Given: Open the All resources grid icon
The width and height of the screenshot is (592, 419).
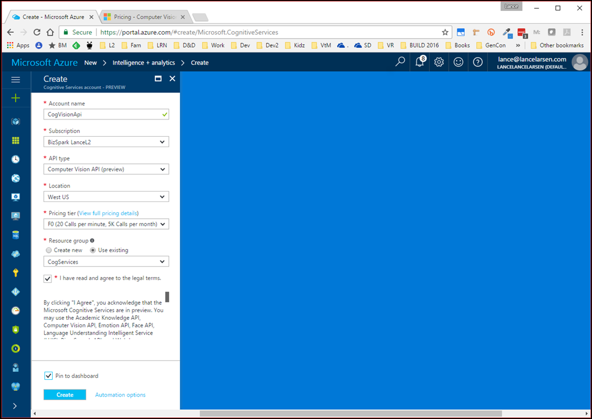Looking at the screenshot, I should click(16, 140).
